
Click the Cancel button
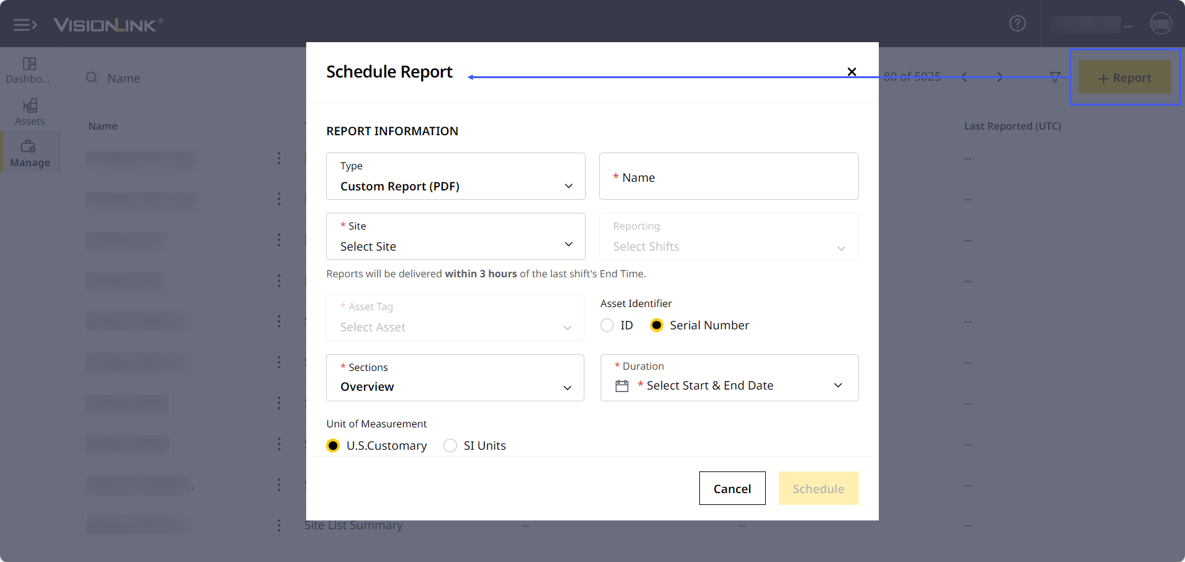(732, 488)
